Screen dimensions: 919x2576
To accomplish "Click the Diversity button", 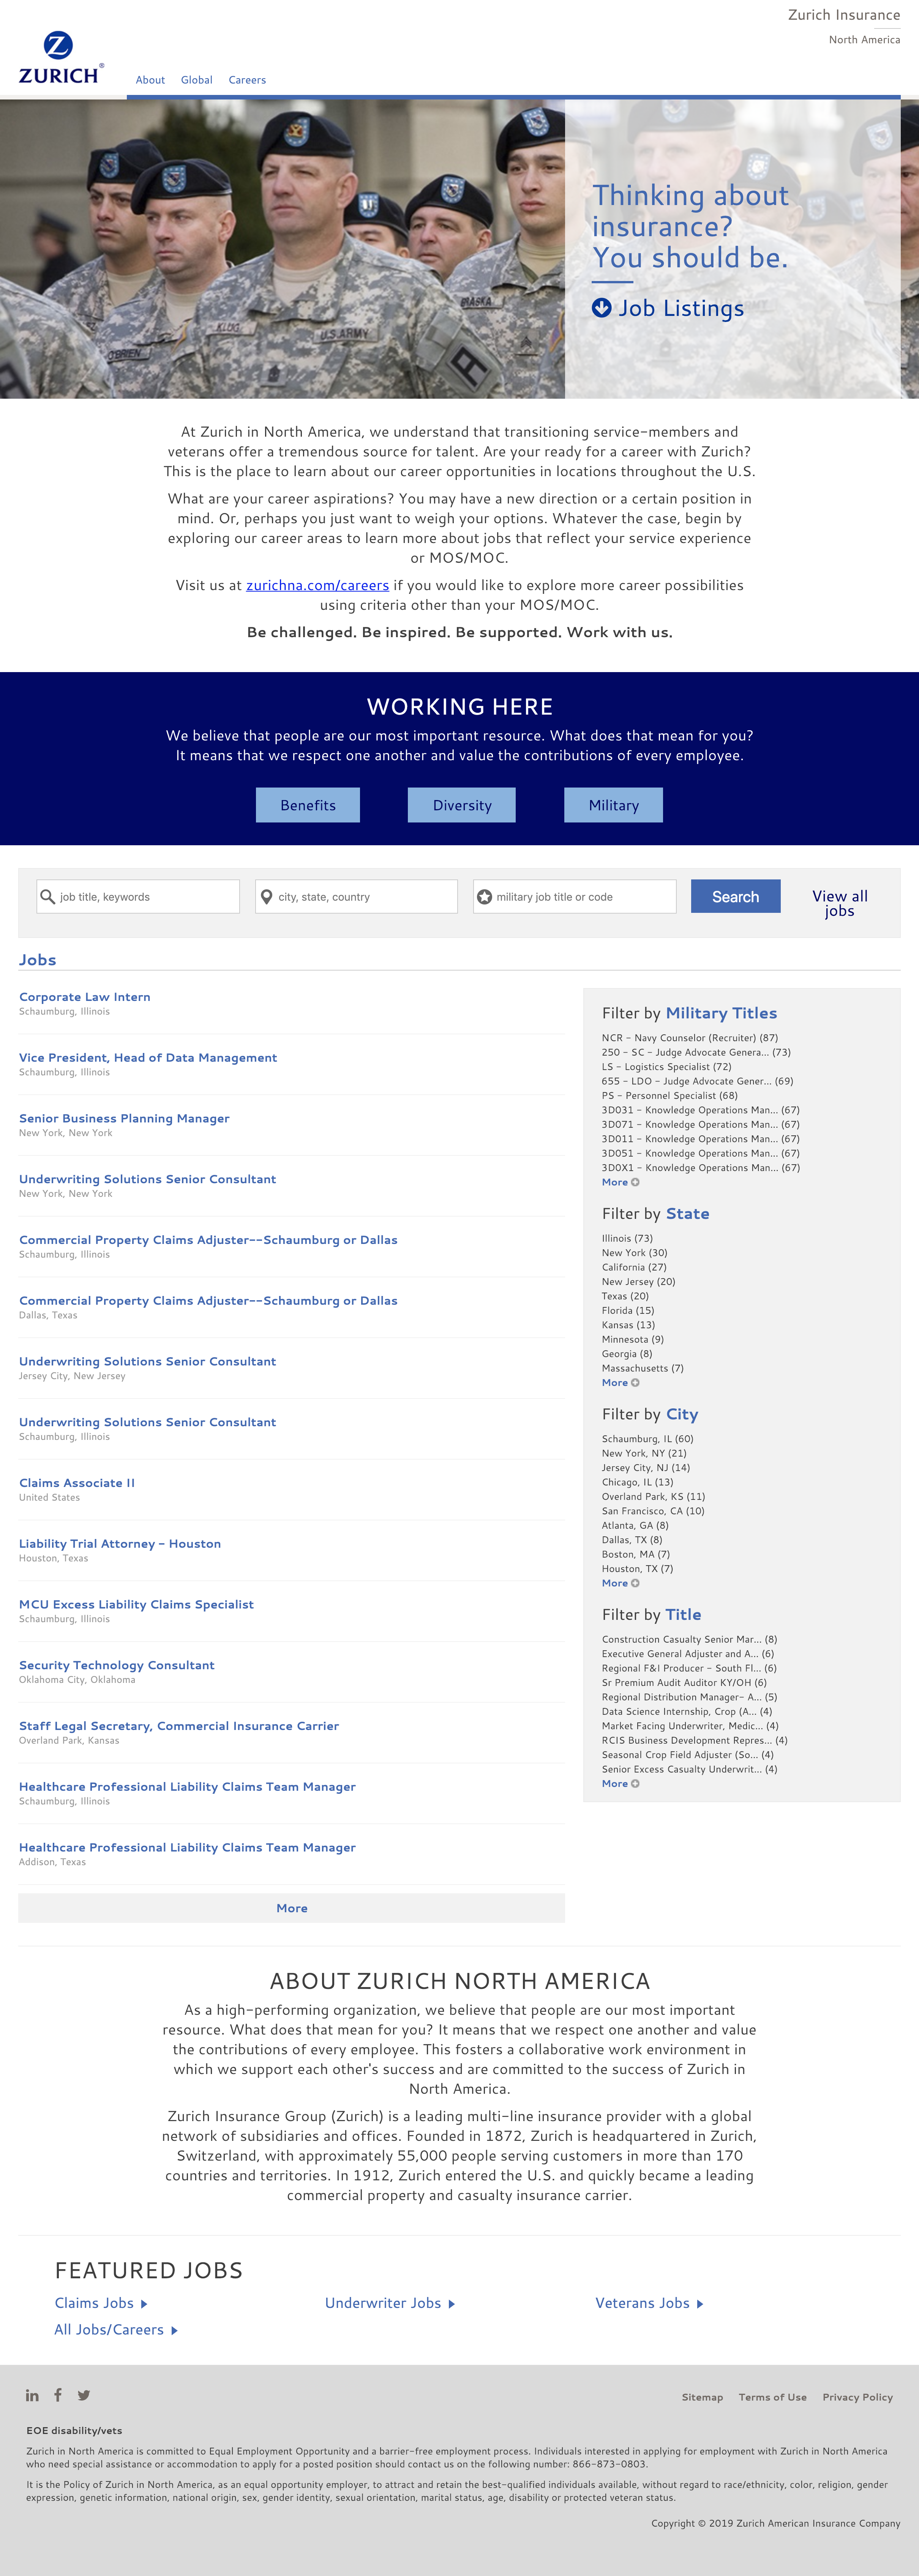I will [x=462, y=805].
